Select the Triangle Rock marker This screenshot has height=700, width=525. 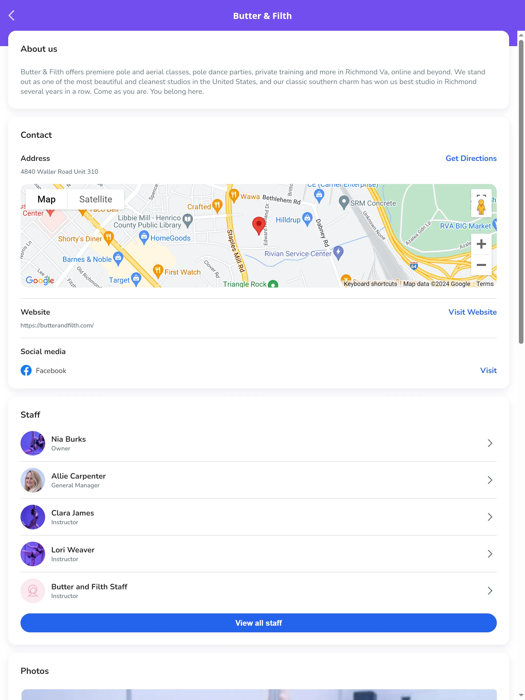click(x=273, y=284)
